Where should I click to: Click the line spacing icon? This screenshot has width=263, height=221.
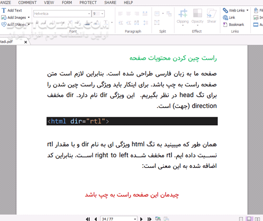(x=146, y=23)
